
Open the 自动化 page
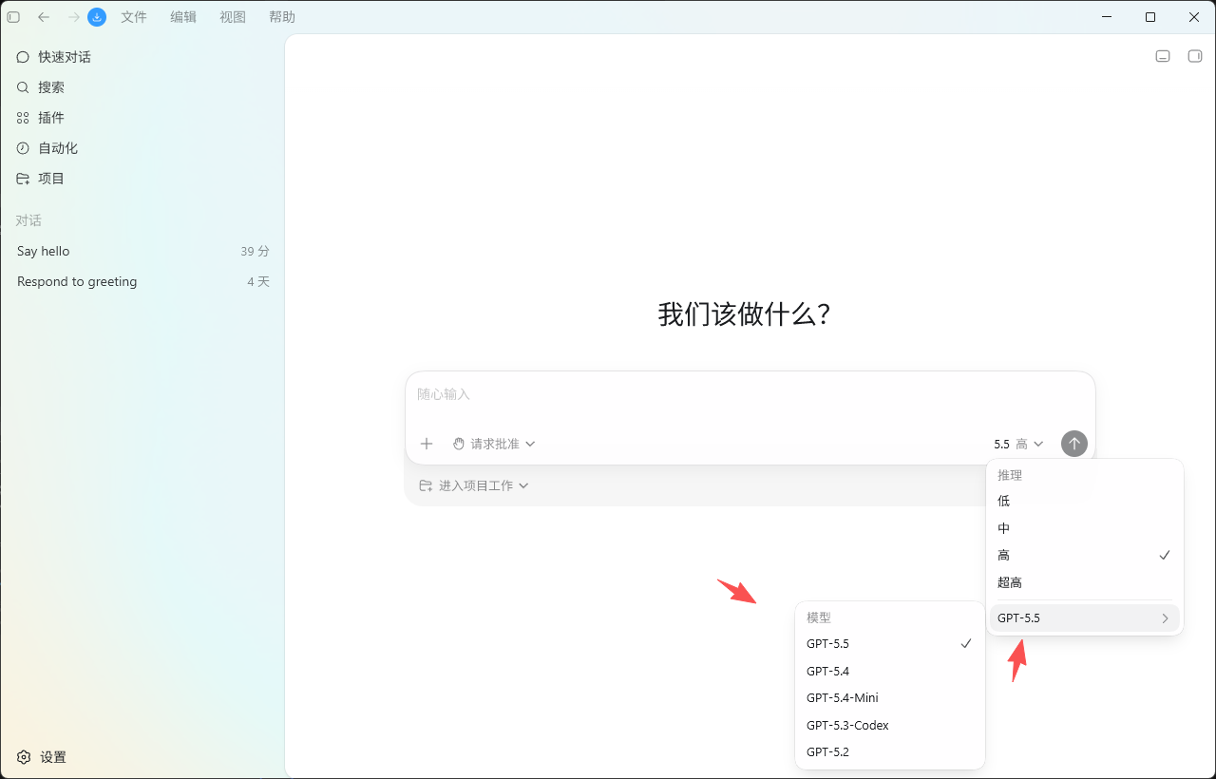coord(142,148)
